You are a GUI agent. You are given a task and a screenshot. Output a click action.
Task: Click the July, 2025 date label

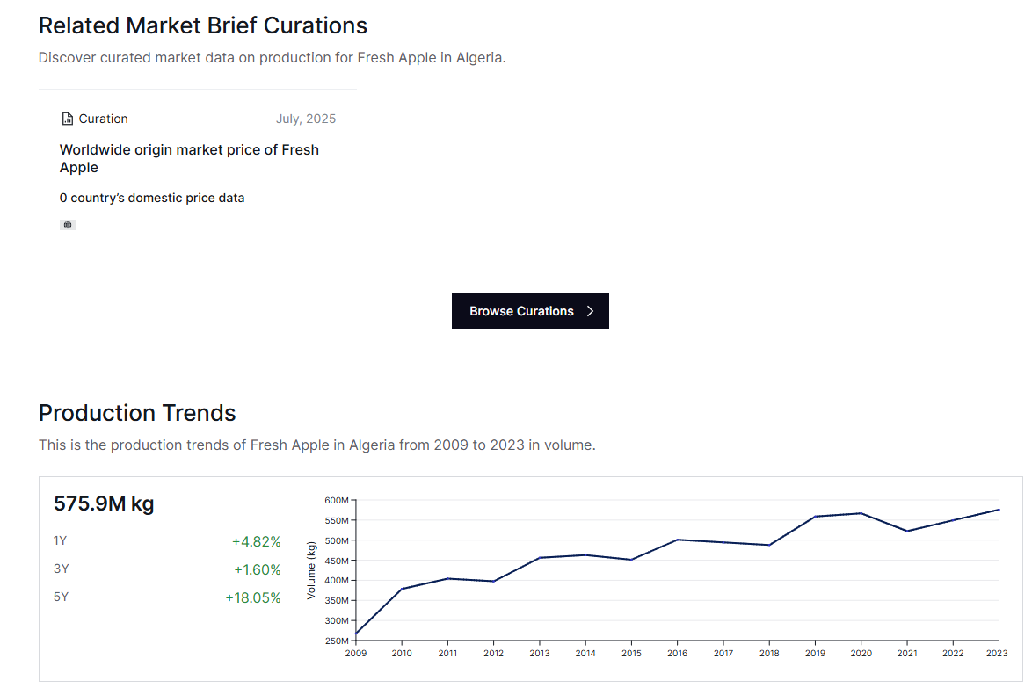[x=306, y=119]
